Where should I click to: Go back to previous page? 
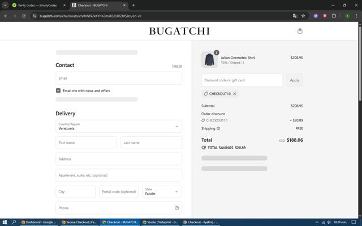pos(6,16)
